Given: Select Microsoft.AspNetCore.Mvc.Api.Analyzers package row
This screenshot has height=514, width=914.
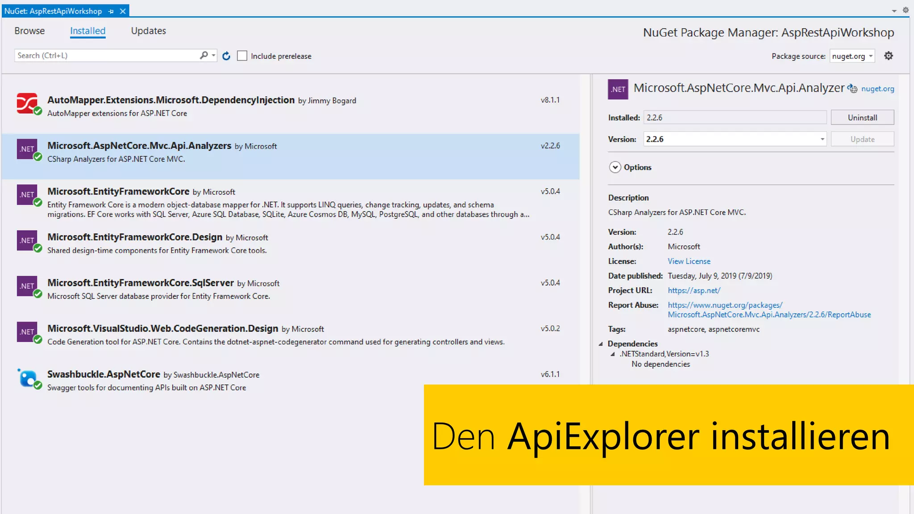Looking at the screenshot, I should click(291, 157).
